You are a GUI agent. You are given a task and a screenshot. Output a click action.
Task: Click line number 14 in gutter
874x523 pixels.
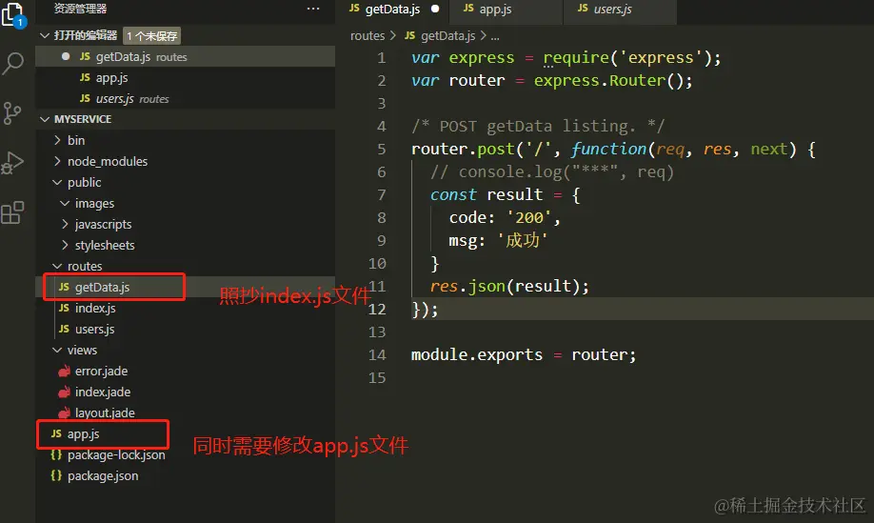click(377, 354)
